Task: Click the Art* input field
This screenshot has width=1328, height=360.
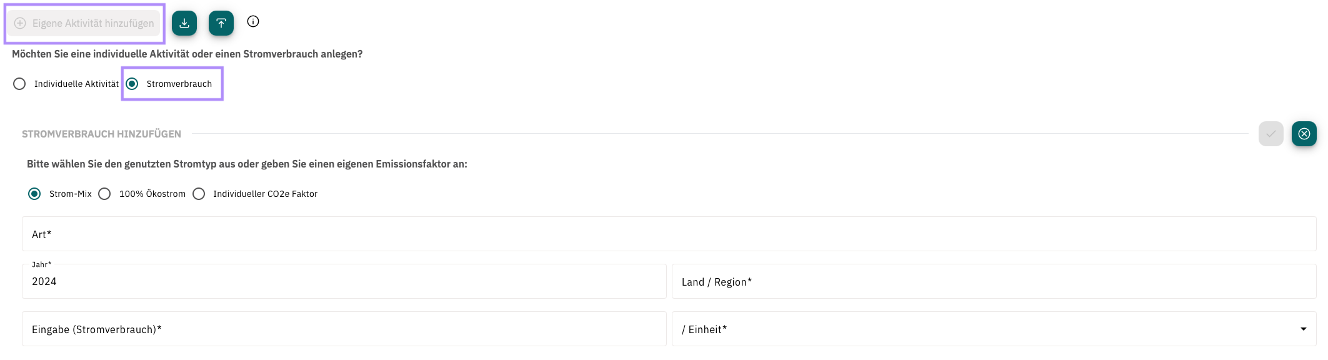Action: [x=669, y=234]
